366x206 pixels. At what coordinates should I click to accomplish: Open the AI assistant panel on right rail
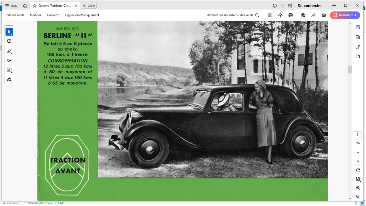(358, 27)
